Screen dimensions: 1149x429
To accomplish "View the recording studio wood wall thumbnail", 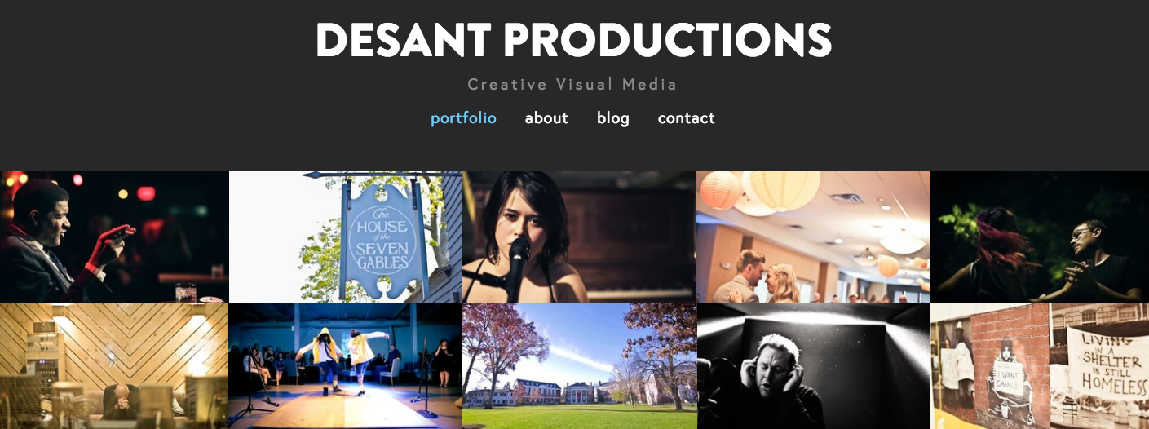I will (114, 366).
